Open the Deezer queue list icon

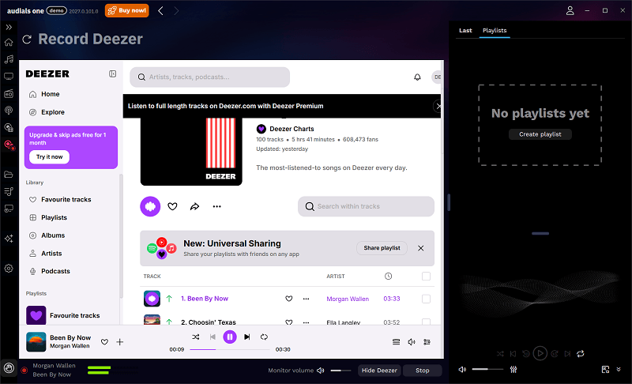[x=397, y=341]
